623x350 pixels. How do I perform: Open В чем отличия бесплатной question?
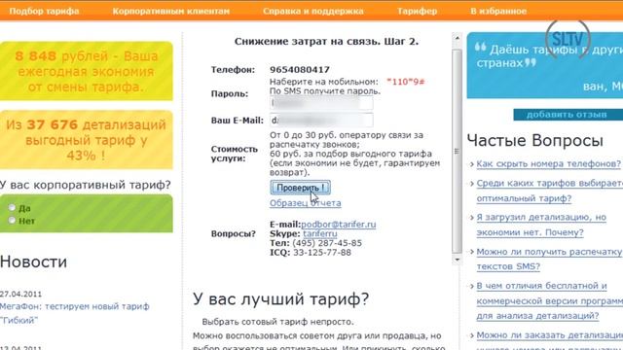pos(549,300)
